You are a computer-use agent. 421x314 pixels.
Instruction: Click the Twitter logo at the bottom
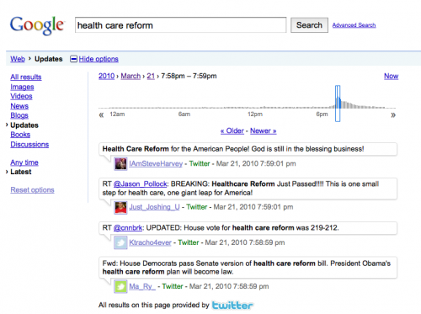[x=232, y=306]
